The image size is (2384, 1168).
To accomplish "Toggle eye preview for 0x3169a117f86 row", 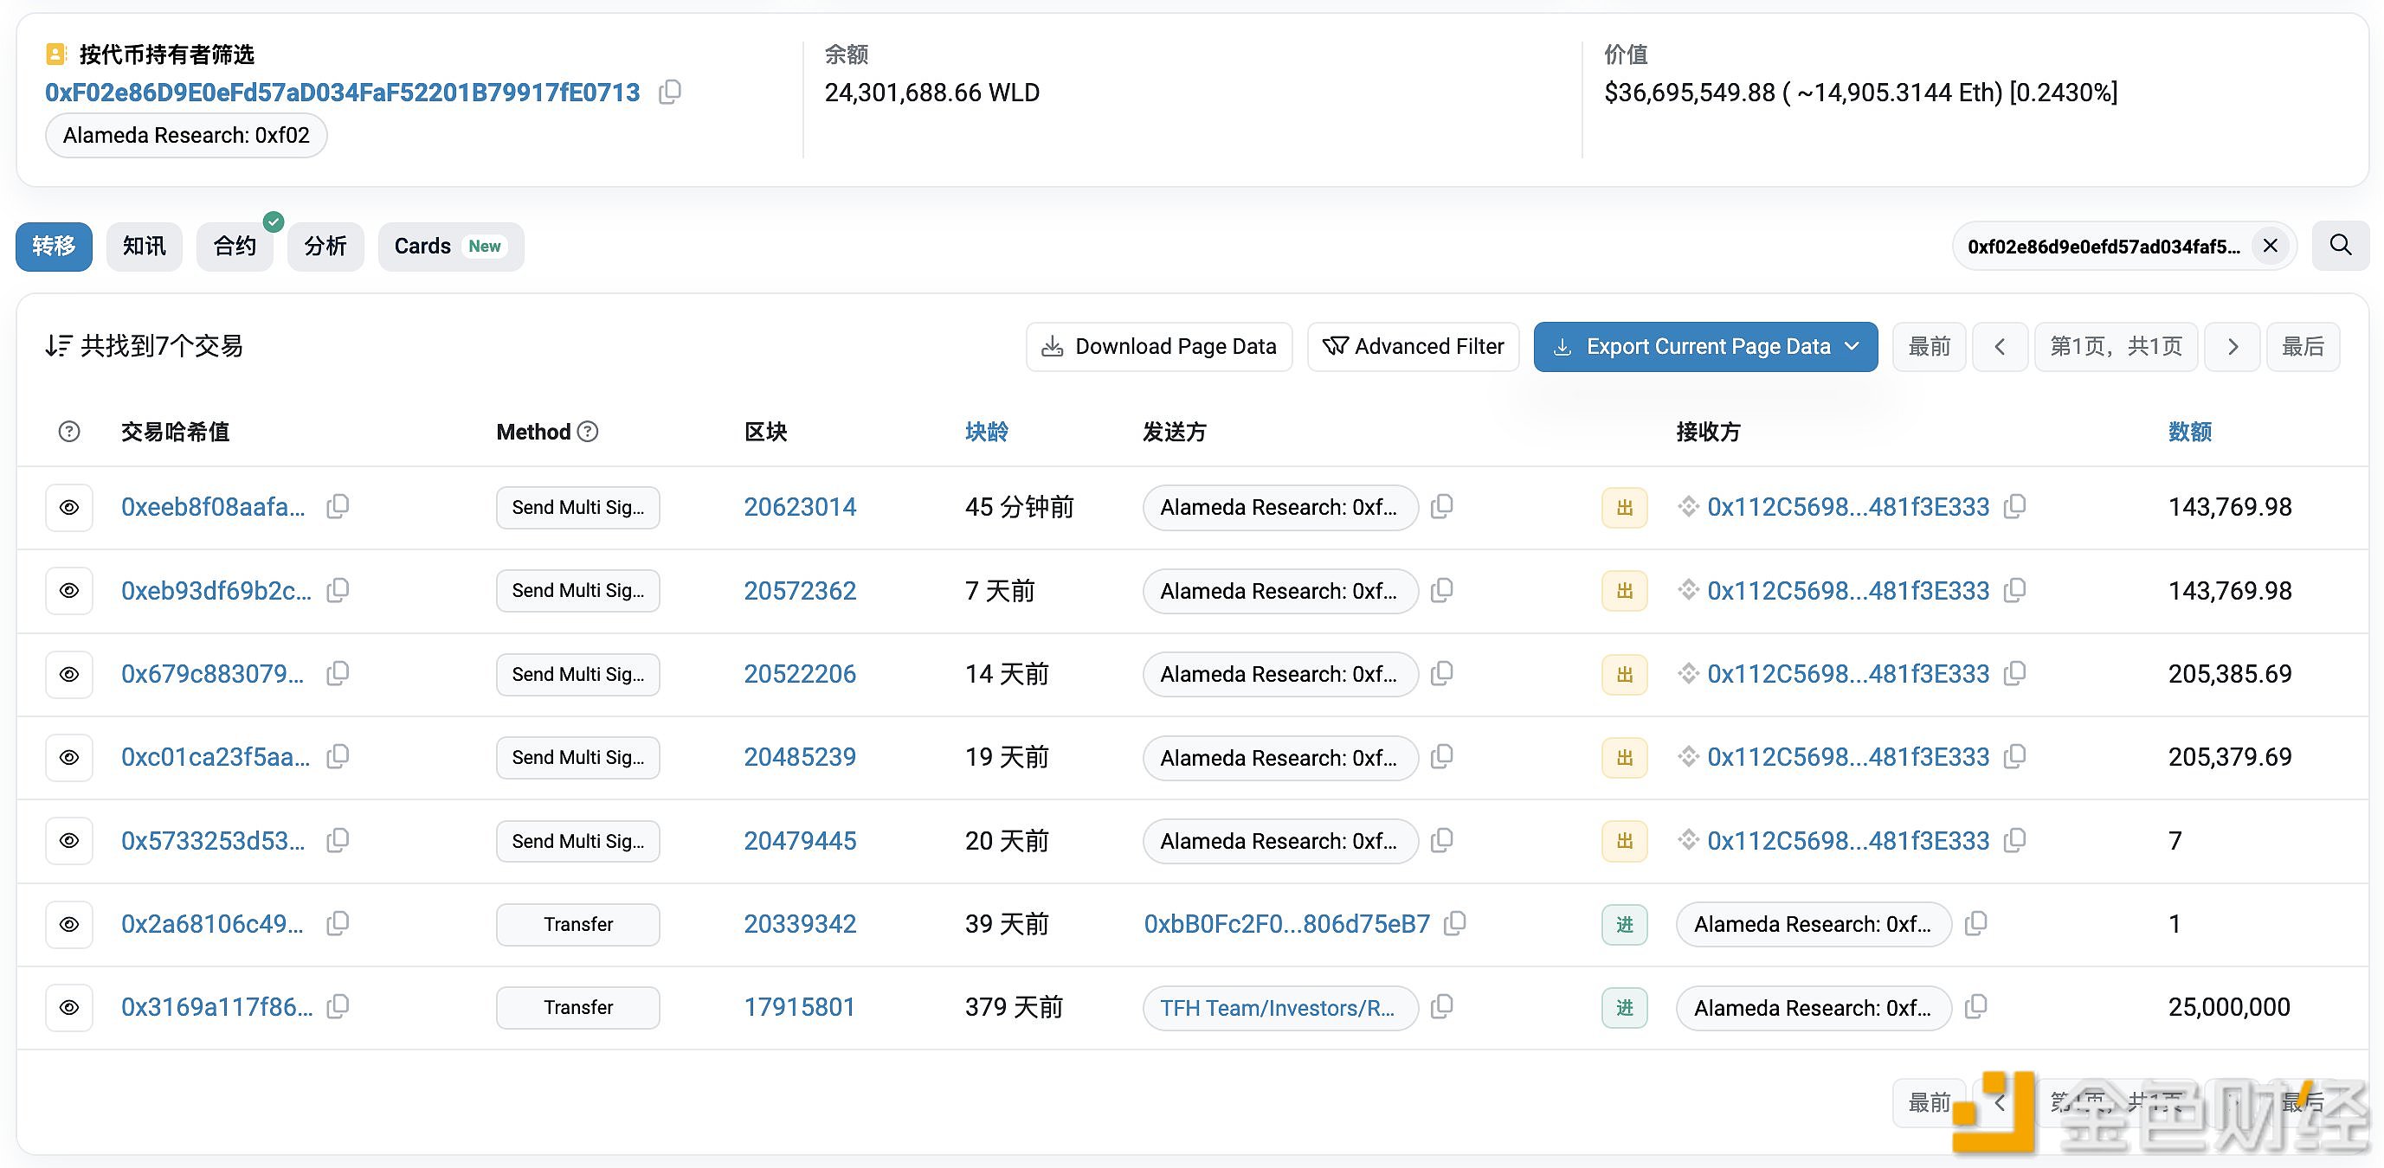I will [x=69, y=1007].
